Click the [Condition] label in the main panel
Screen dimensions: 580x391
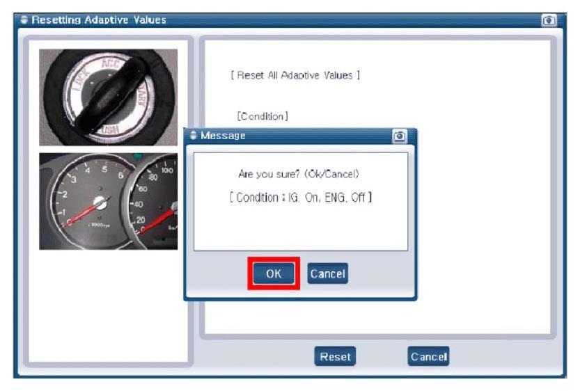click(262, 115)
